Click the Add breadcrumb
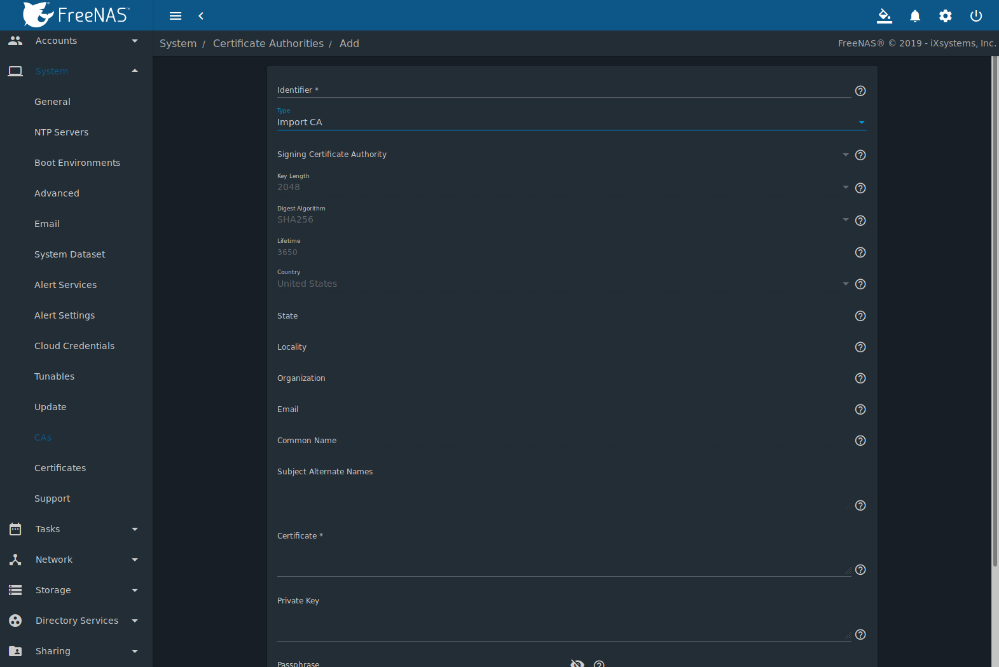999x667 pixels. point(349,43)
